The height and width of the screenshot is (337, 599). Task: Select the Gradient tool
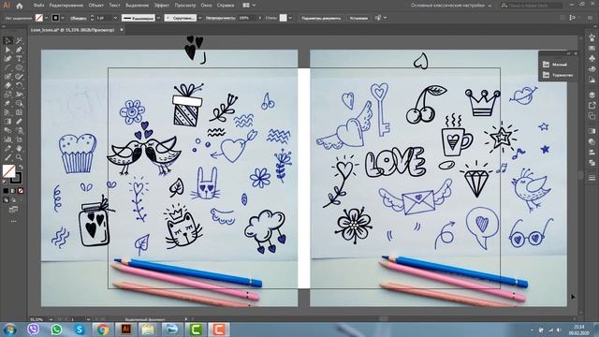[8, 122]
